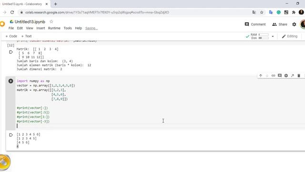Open a new browser tab
This screenshot has height=172, width=305.
click(56, 4)
